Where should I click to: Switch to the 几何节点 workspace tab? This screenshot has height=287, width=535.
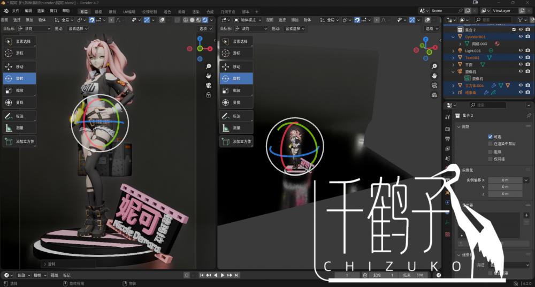tap(228, 12)
